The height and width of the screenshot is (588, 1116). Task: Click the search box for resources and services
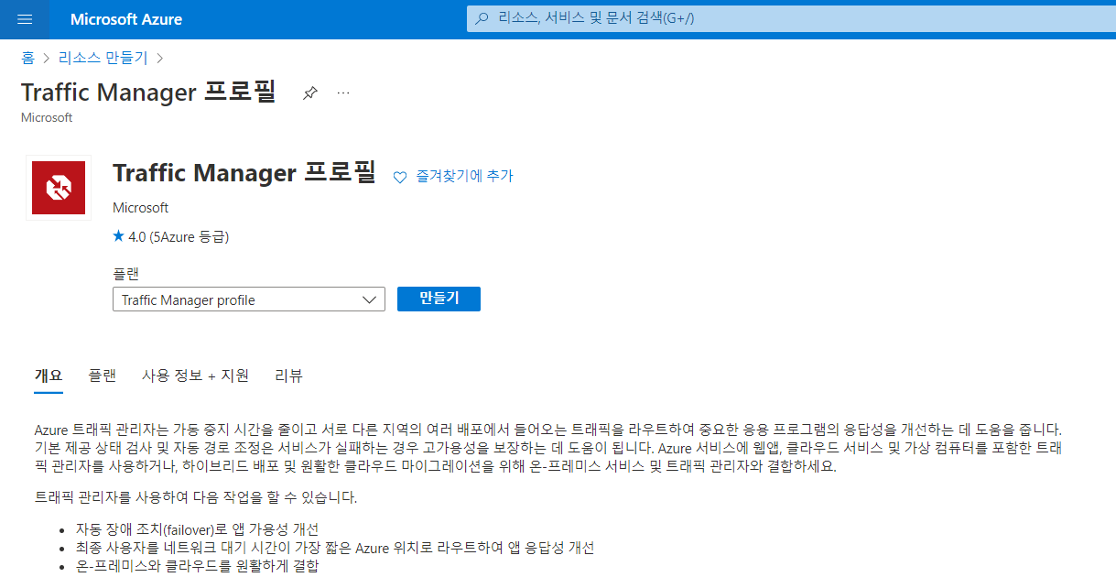791,18
